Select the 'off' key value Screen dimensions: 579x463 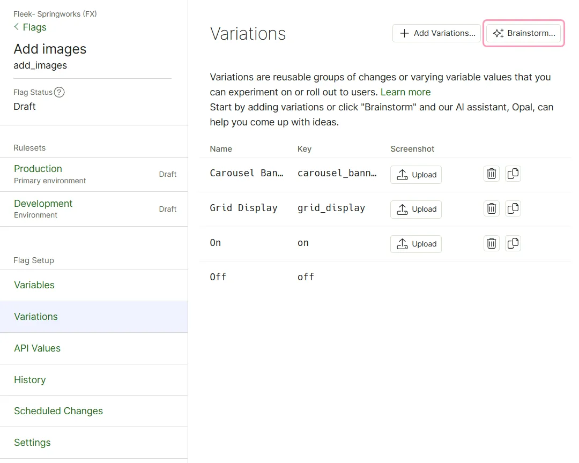pyautogui.click(x=306, y=277)
